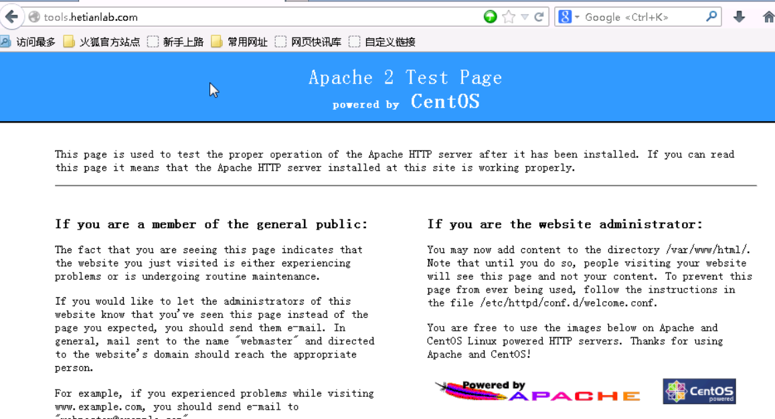Open the 网页快讯库 bookmark
This screenshot has height=419, width=775.
(x=309, y=42)
